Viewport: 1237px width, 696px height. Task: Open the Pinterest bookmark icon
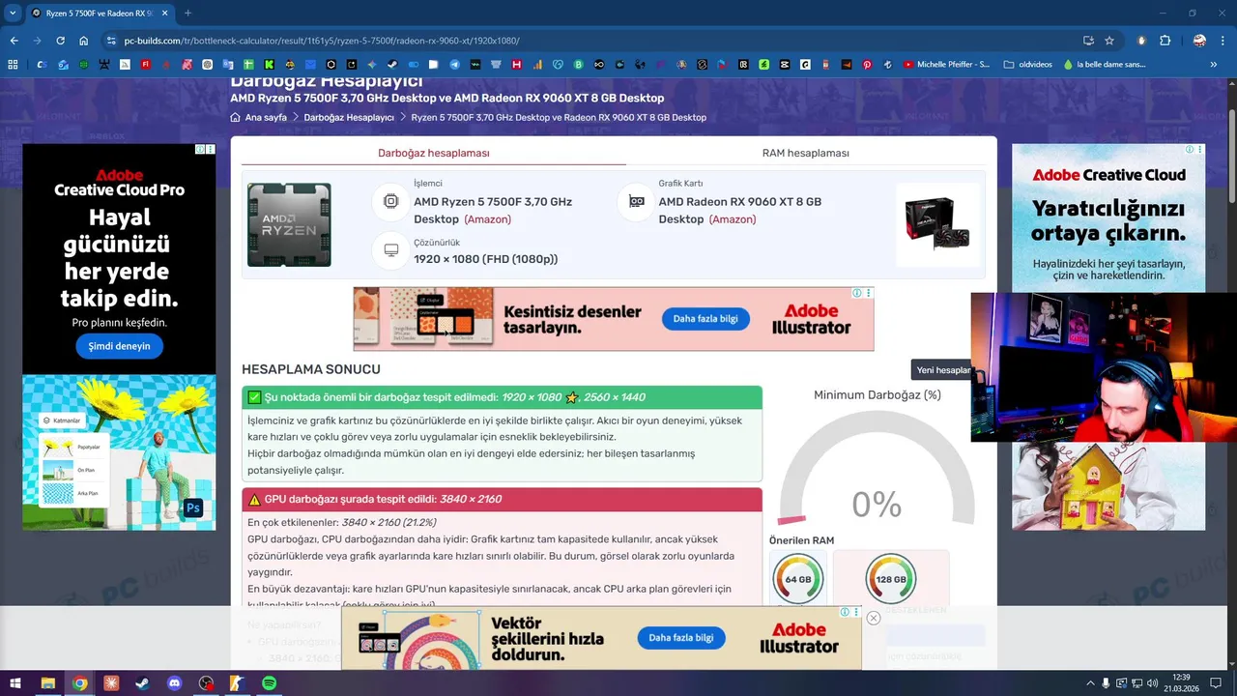click(x=867, y=65)
